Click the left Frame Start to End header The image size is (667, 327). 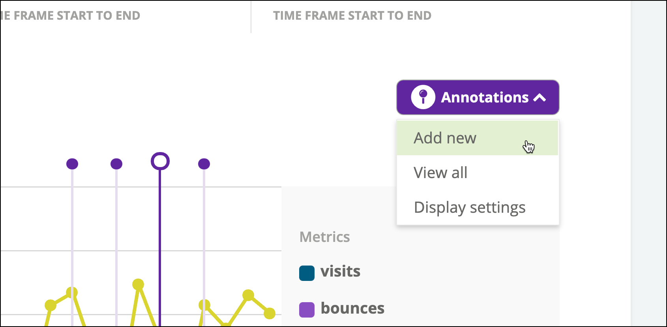point(70,15)
